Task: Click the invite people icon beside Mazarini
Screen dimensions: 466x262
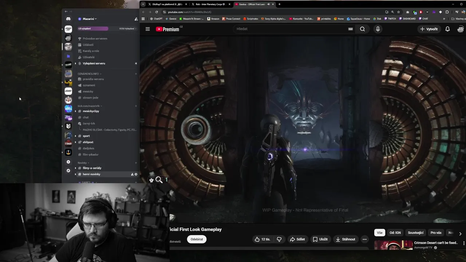Action: tap(136, 19)
